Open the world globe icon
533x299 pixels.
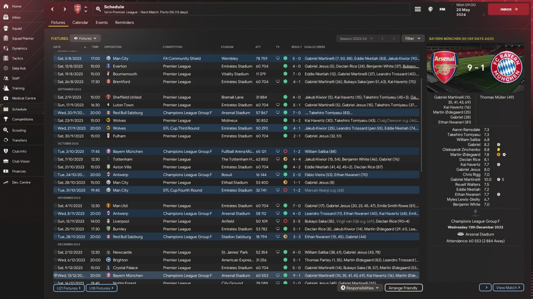point(430,9)
